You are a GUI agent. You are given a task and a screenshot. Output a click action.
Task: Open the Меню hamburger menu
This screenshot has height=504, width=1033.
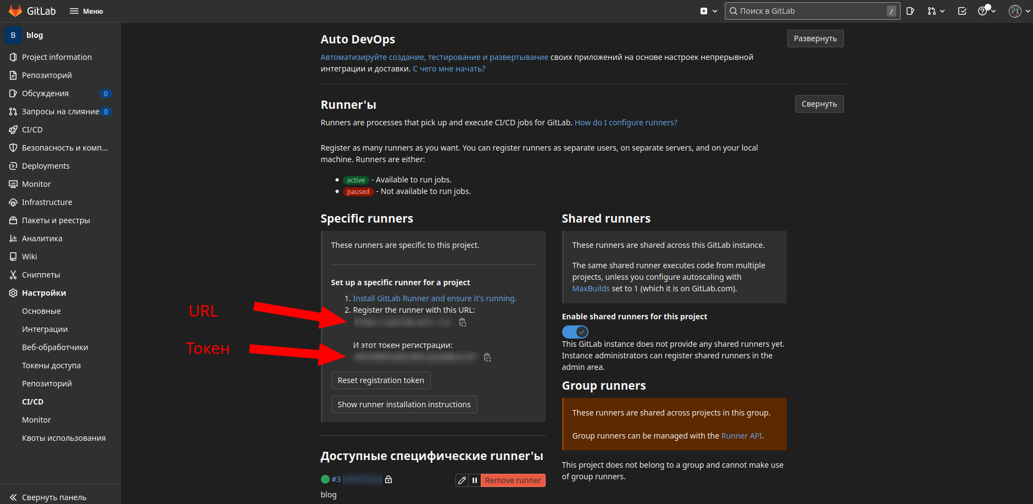coord(86,11)
